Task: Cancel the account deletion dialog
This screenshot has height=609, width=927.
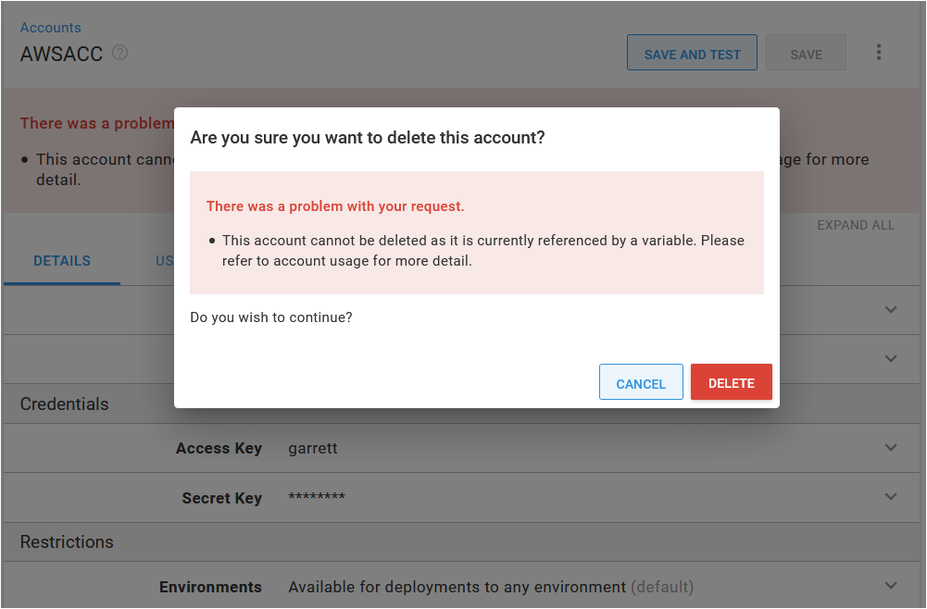Action: click(641, 381)
